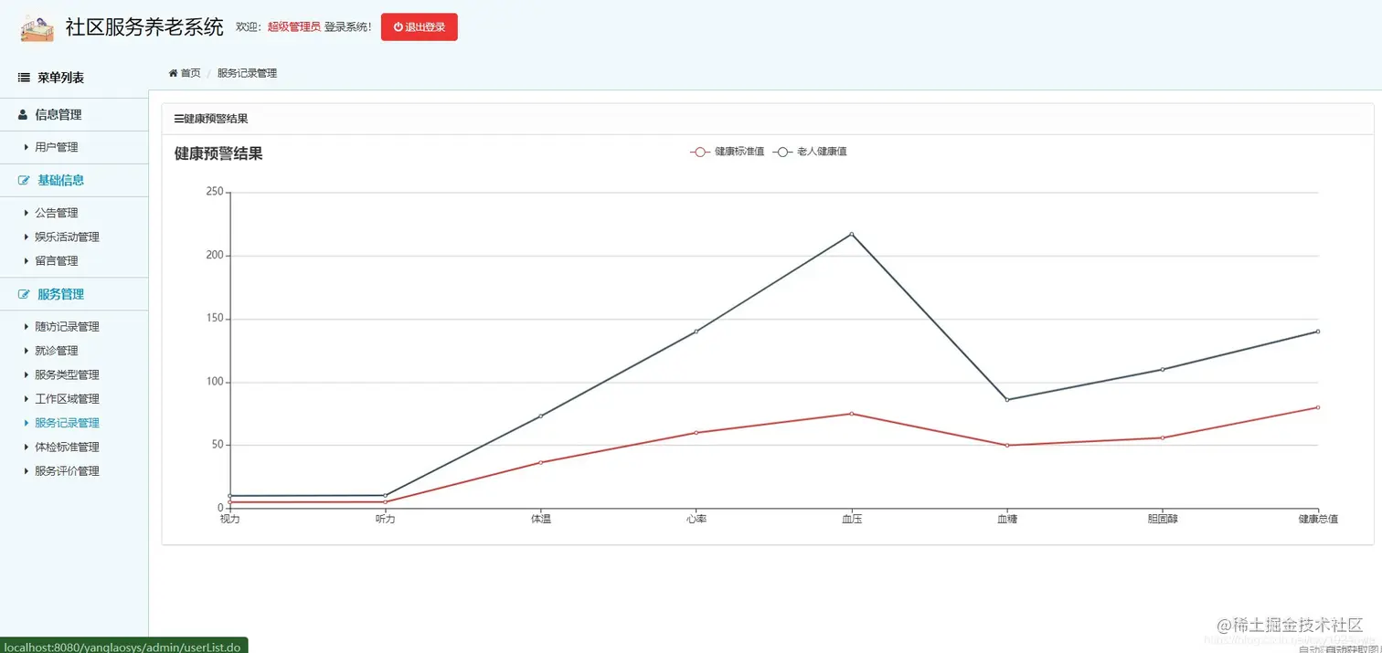Click the edit icon beside 基础信息
The height and width of the screenshot is (653, 1382).
click(24, 181)
